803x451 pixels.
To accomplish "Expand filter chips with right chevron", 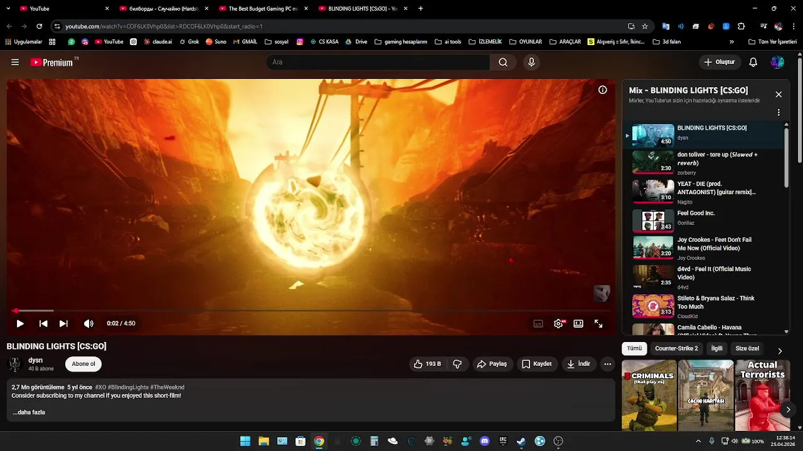I will click(780, 351).
